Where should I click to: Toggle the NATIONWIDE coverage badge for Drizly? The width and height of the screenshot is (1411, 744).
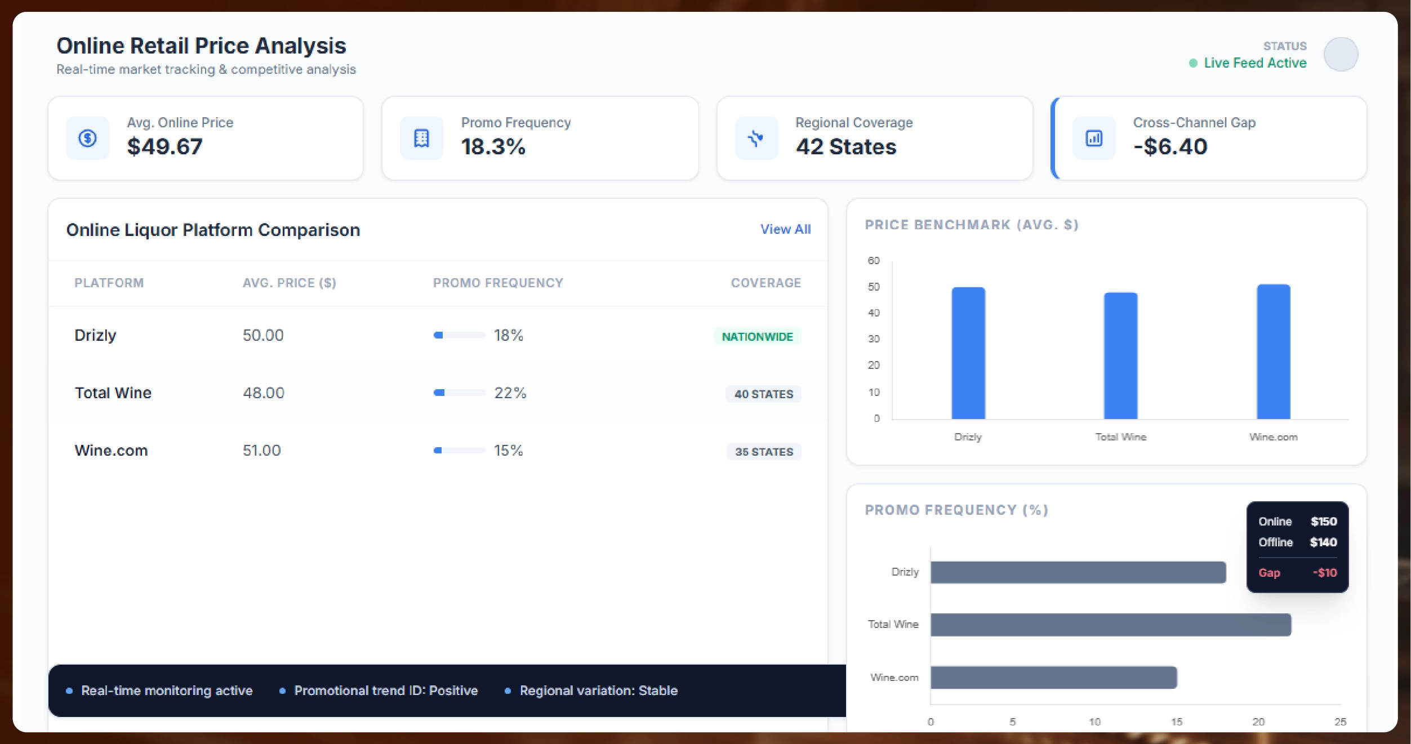coord(757,336)
